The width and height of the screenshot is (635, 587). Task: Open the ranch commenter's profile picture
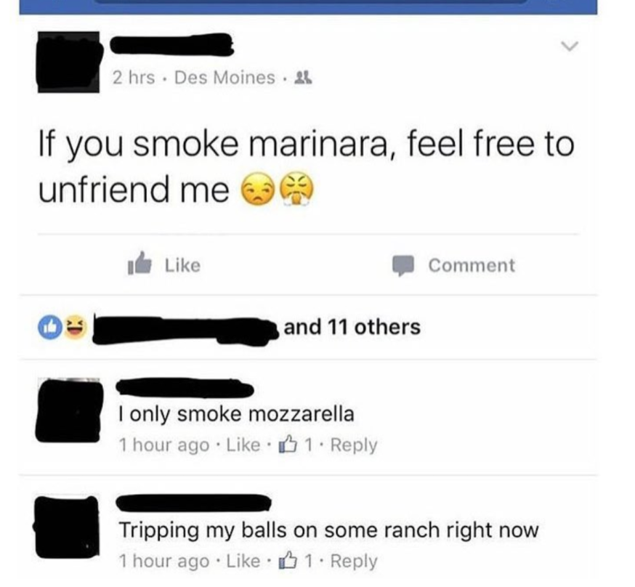point(67,527)
